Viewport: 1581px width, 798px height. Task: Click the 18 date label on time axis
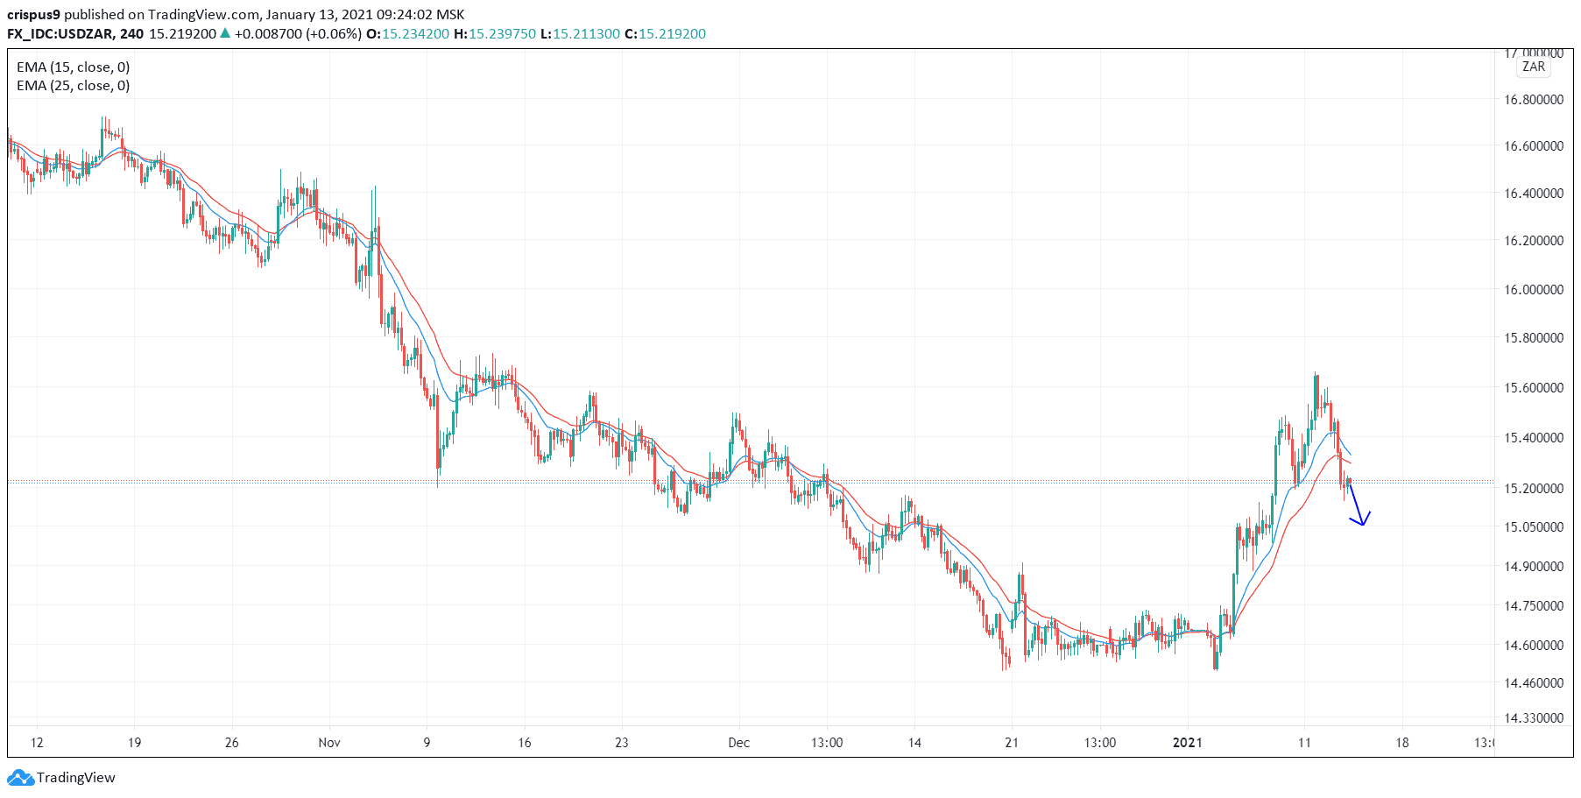pos(1402,743)
